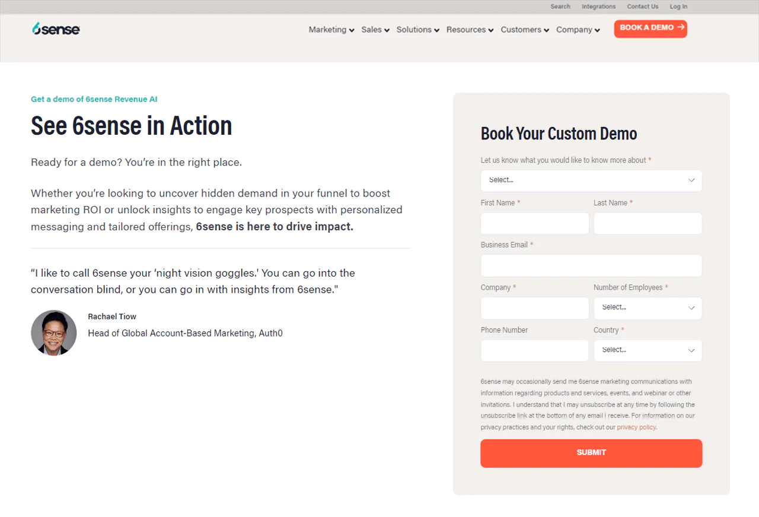Click the arrow icon in Book a Demo
The height and width of the screenshot is (517, 759).
tap(681, 27)
